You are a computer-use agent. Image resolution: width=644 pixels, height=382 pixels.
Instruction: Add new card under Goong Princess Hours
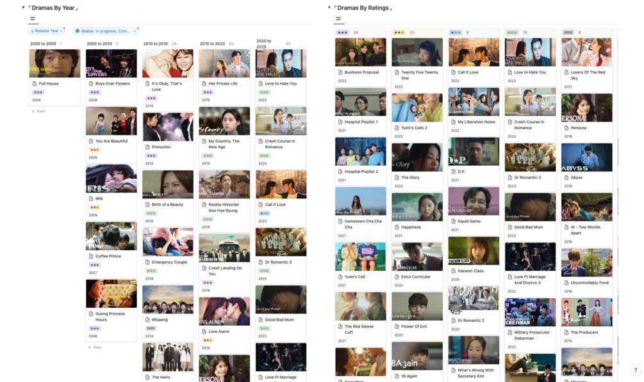coord(95,347)
